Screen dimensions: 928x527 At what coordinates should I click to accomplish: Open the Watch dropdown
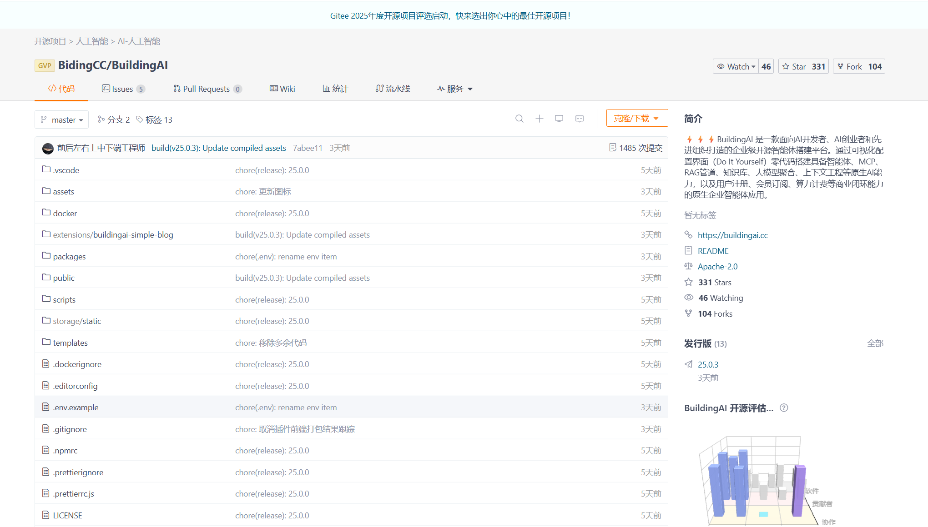736,66
